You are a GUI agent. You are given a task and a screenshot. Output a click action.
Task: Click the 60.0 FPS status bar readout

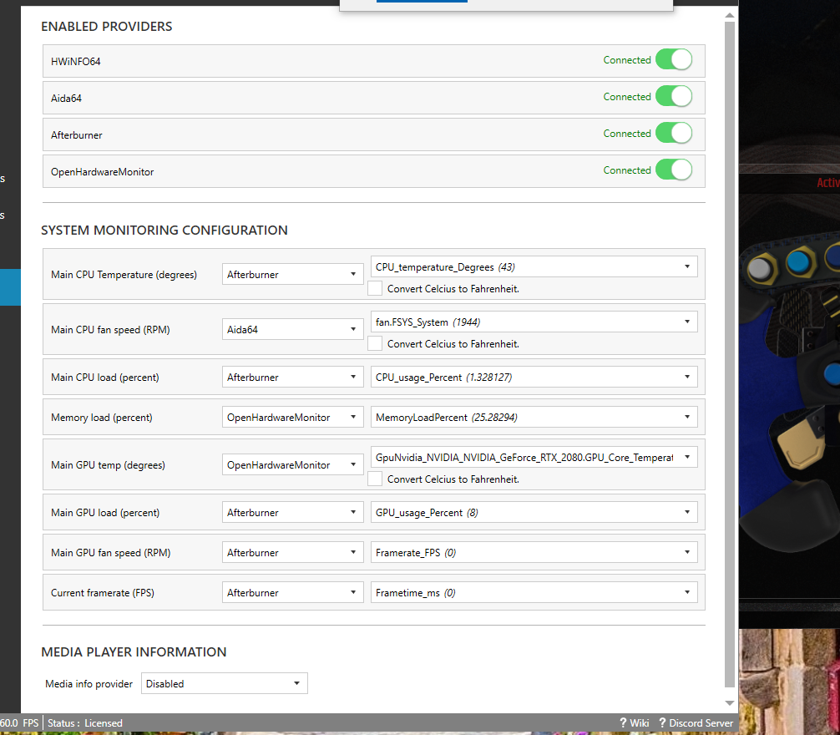(19, 723)
